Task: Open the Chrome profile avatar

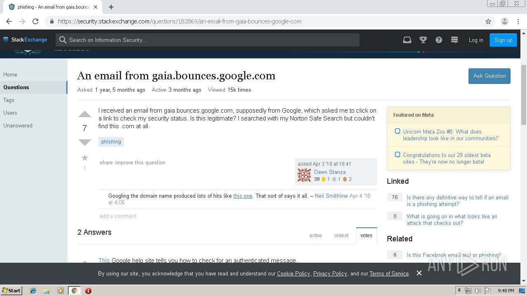Action: pyautogui.click(x=504, y=21)
